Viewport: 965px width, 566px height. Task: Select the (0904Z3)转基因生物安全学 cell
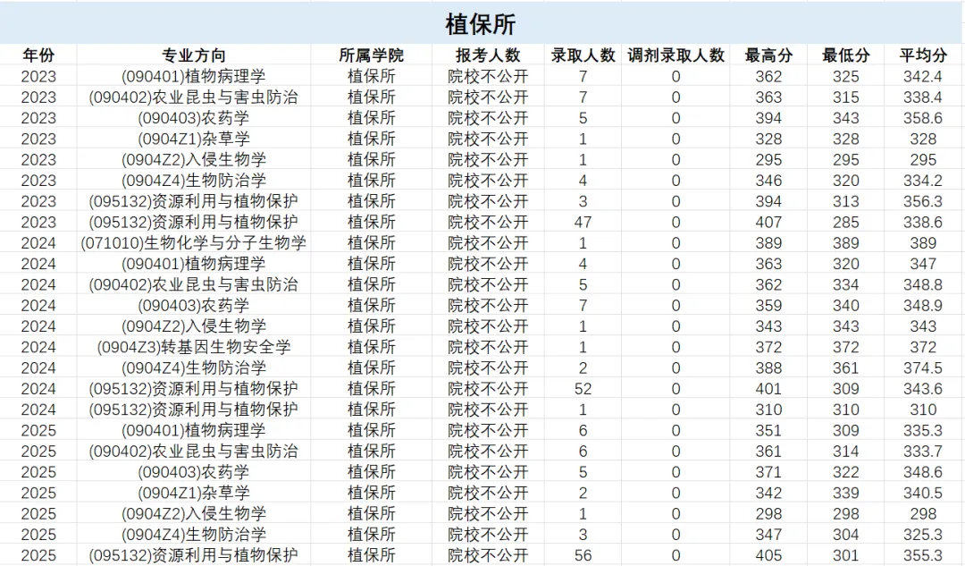click(x=193, y=347)
